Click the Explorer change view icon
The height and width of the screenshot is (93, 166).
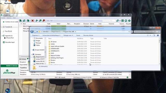coord(148,35)
